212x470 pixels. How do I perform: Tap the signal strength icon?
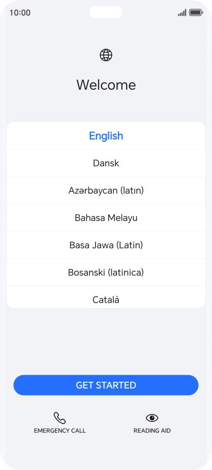tap(182, 13)
